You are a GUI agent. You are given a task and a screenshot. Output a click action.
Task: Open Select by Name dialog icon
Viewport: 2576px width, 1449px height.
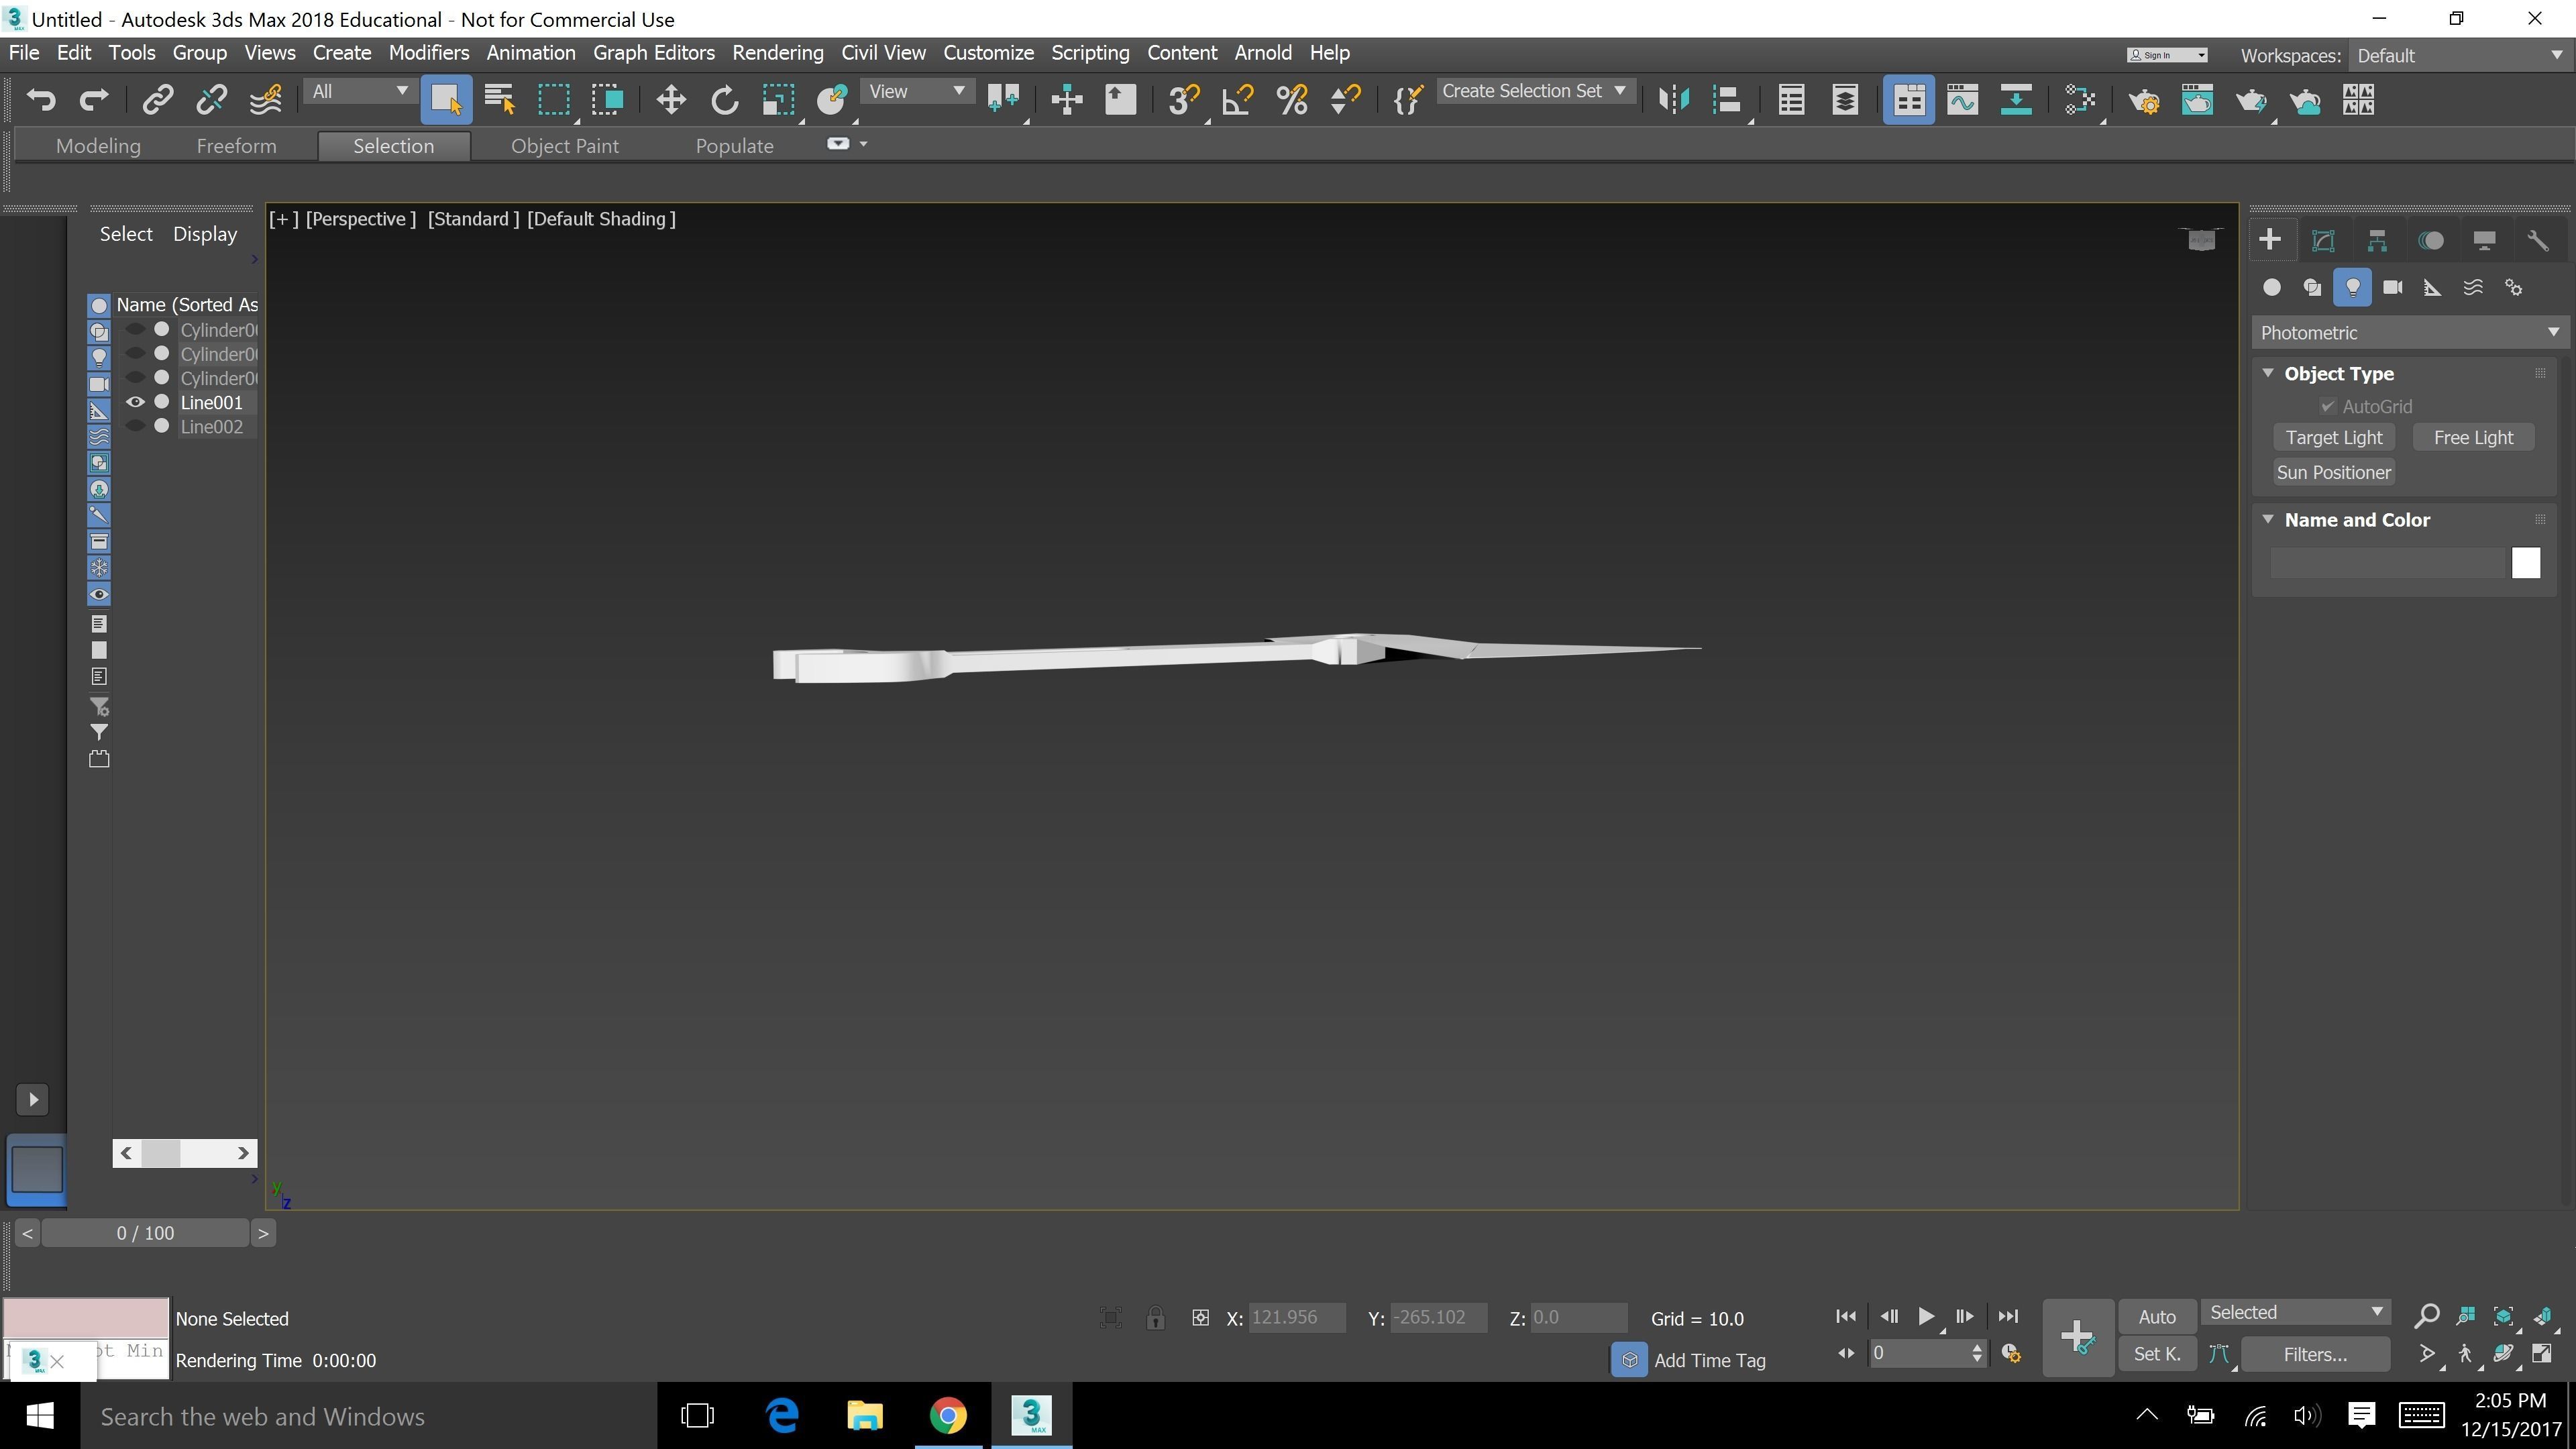499,99
